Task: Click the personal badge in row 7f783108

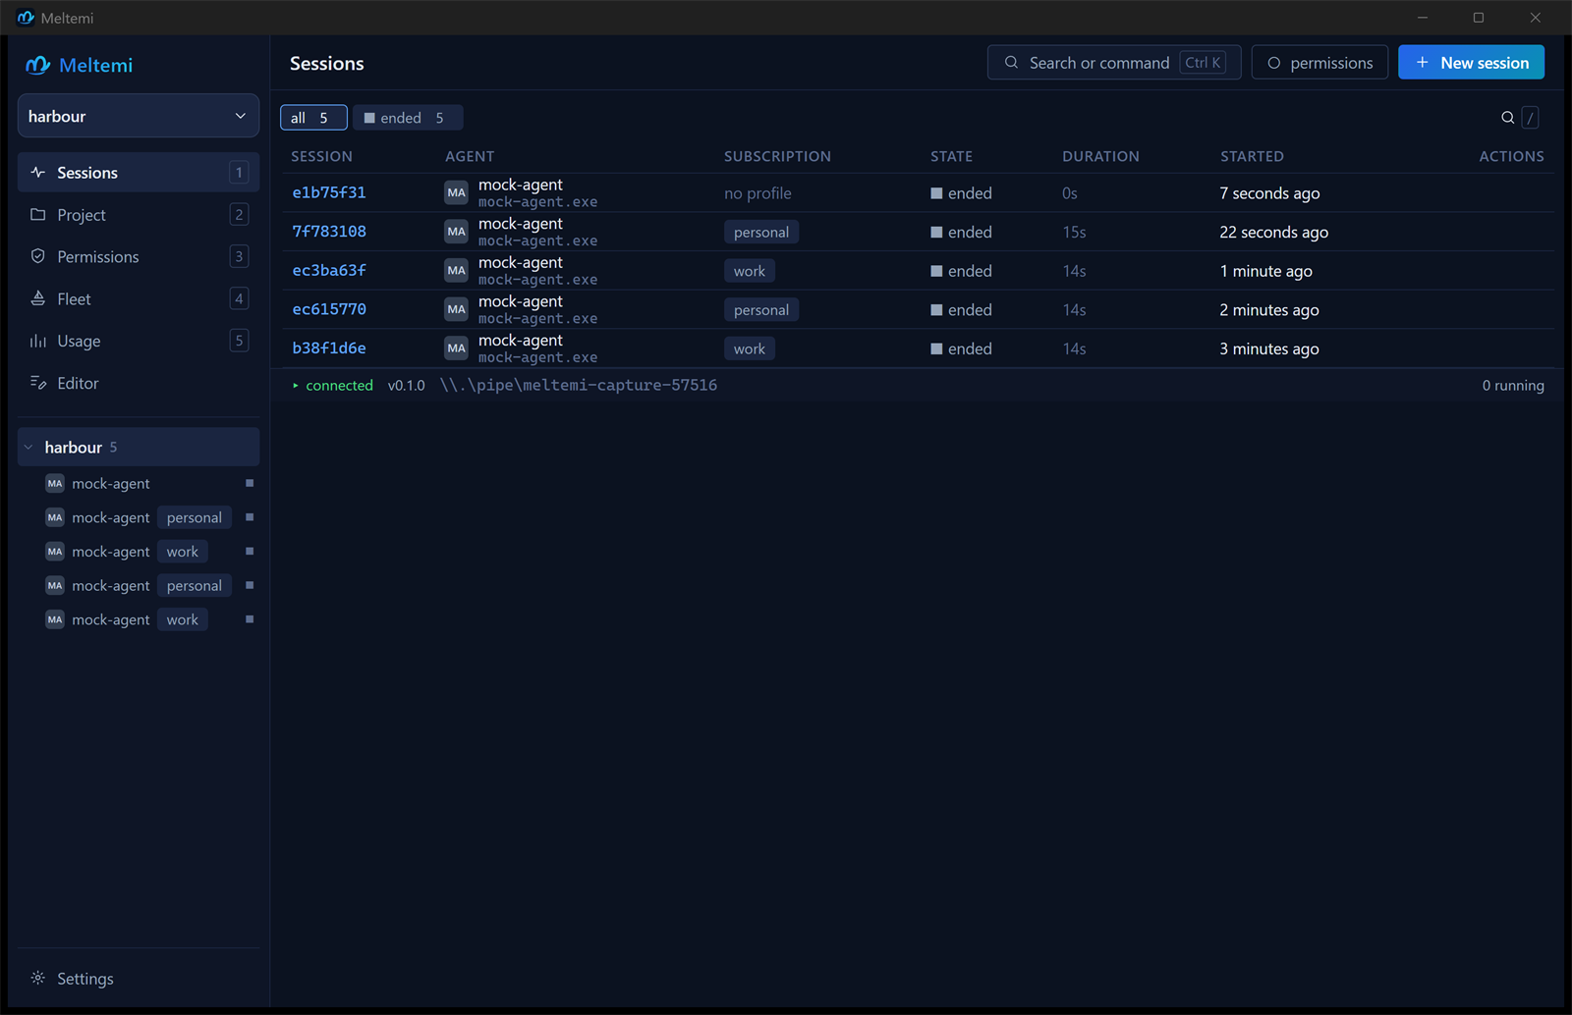Action: [761, 233]
